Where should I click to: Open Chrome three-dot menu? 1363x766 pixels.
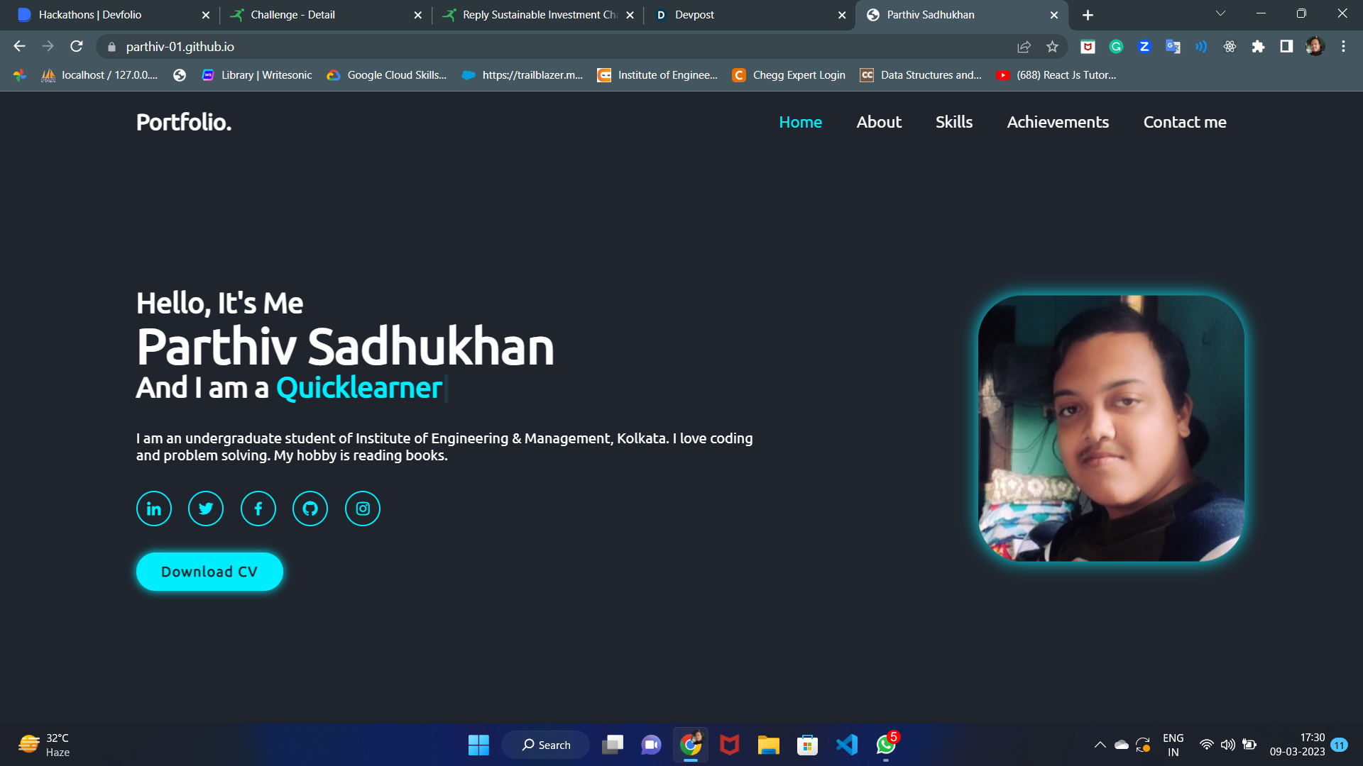tap(1343, 47)
